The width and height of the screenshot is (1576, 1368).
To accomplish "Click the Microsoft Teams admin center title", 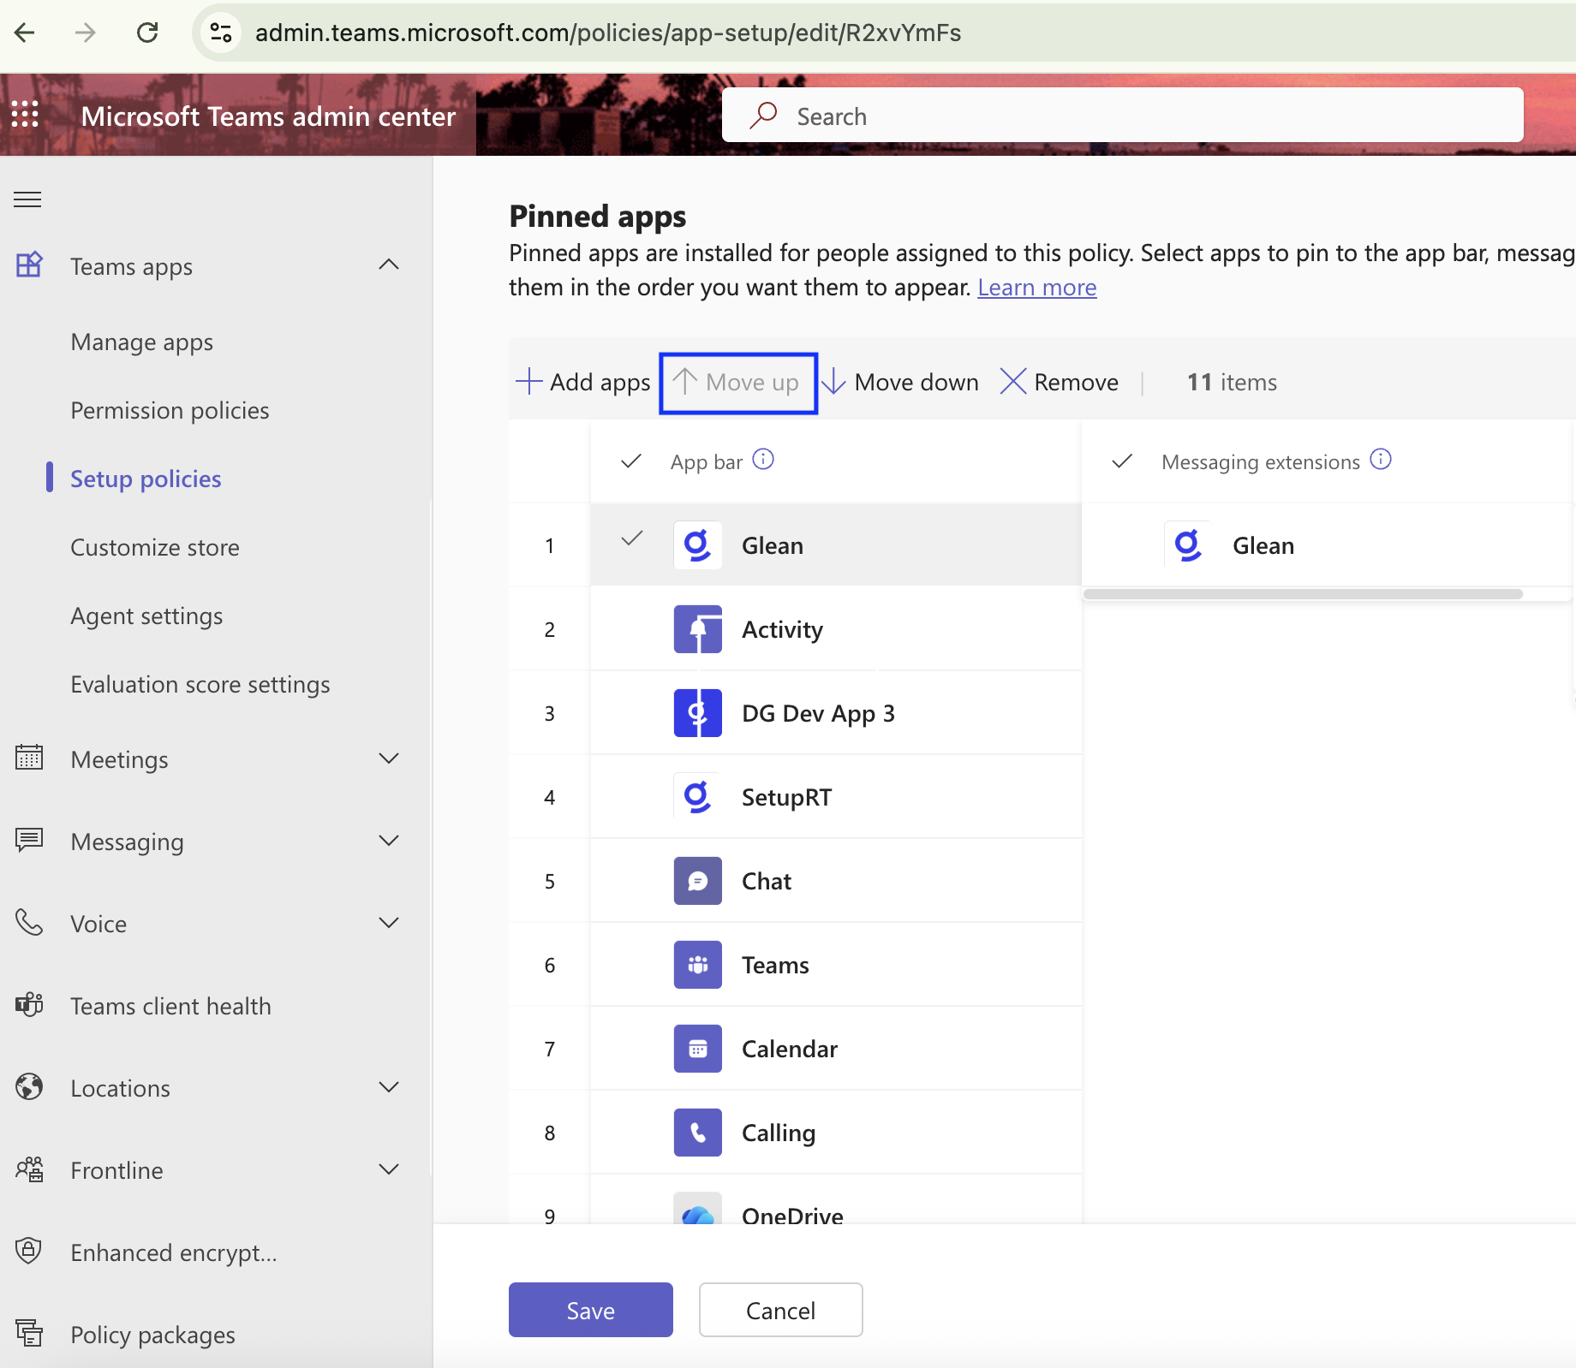I will point(268,116).
